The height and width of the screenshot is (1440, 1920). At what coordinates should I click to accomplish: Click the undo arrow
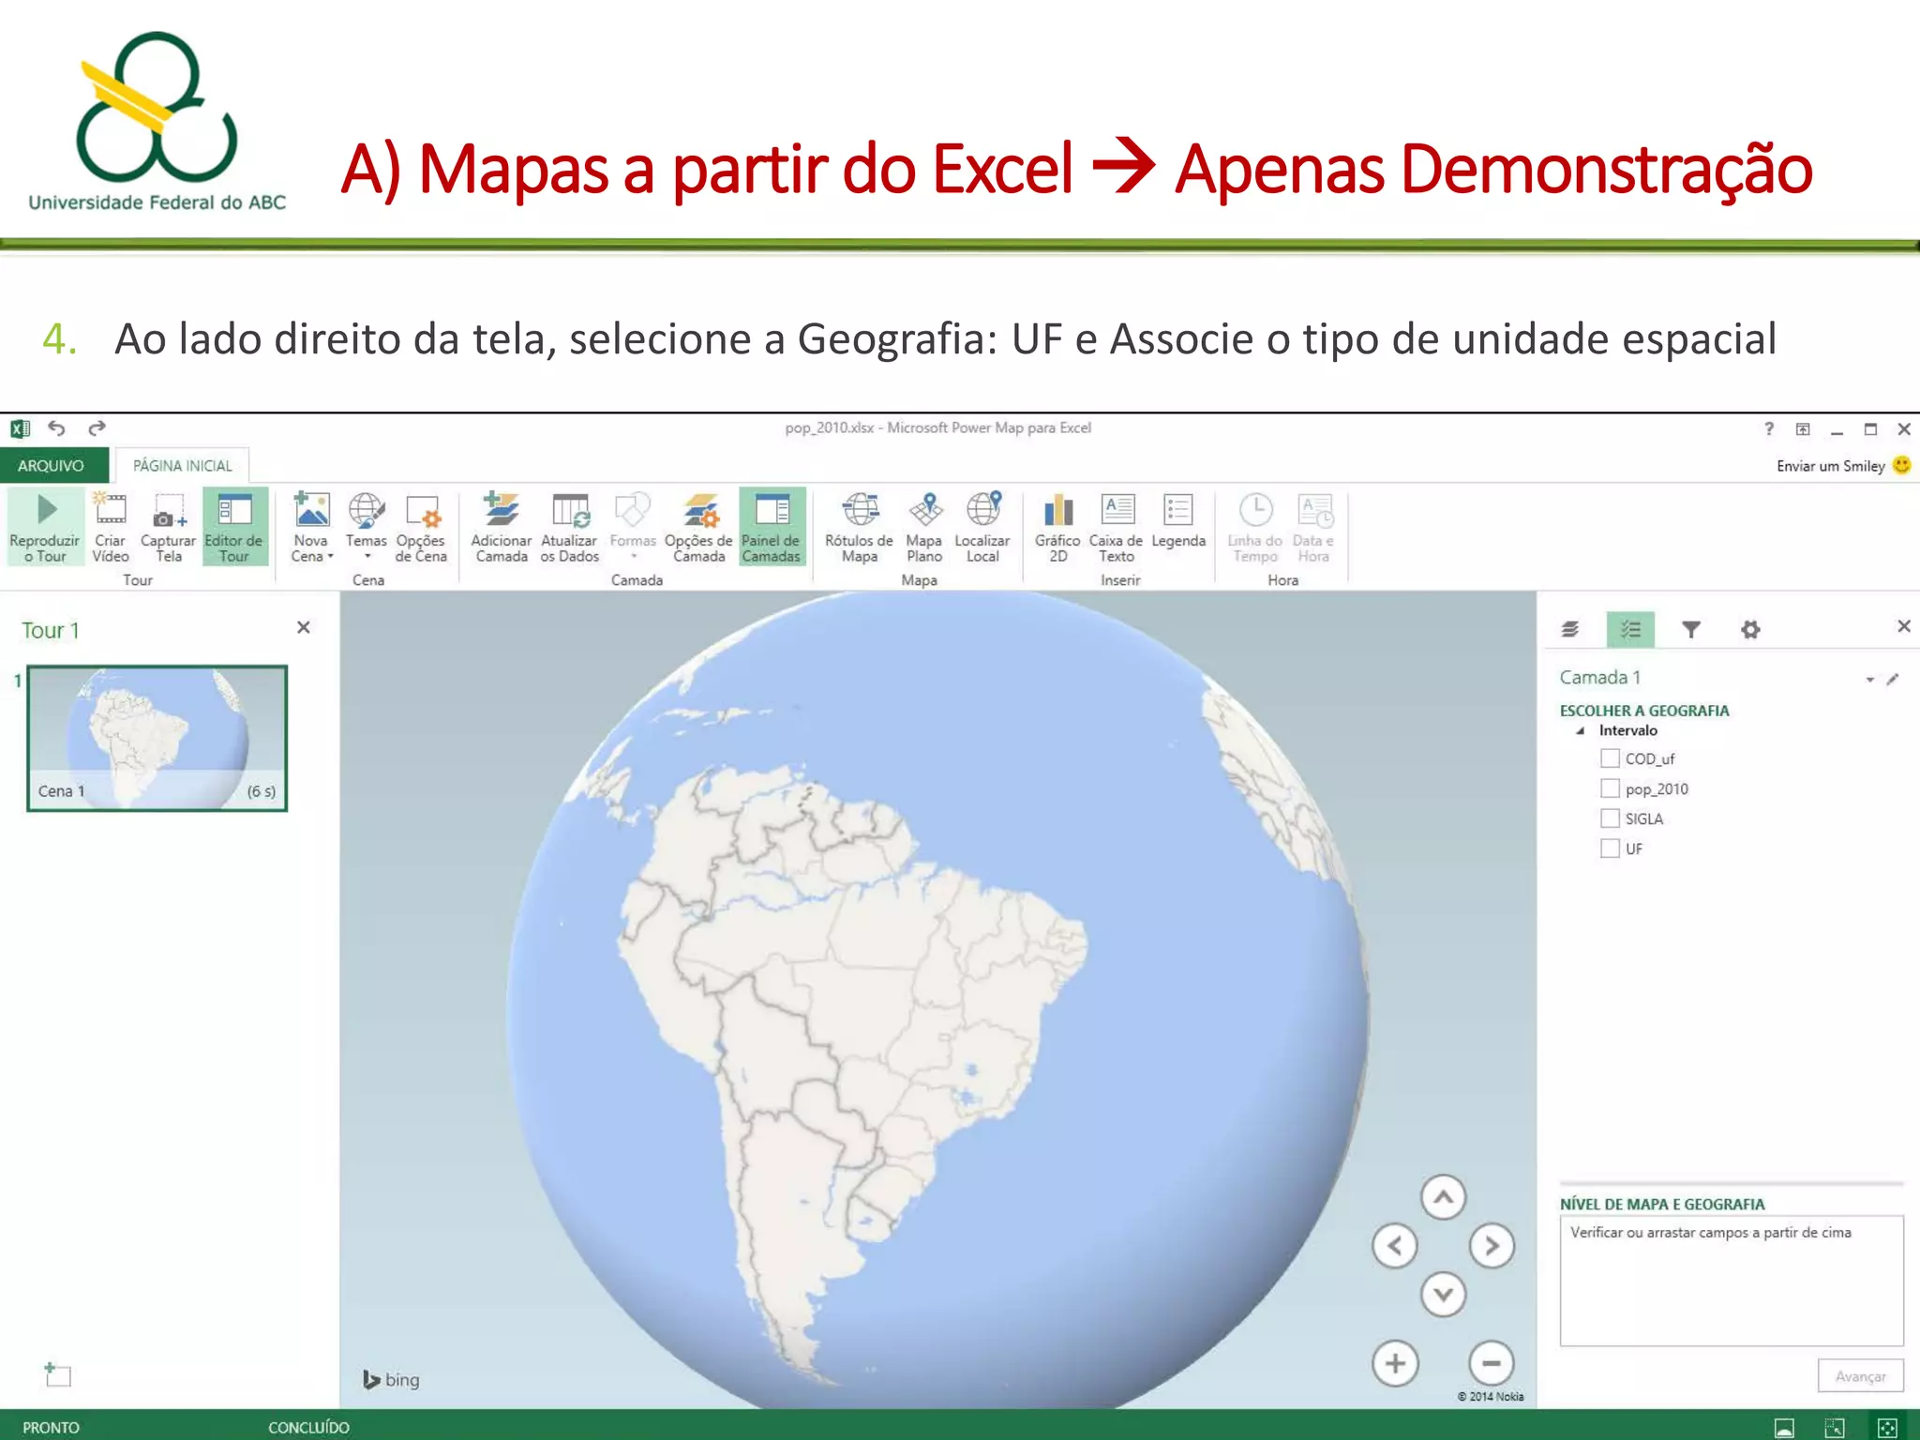(x=57, y=428)
